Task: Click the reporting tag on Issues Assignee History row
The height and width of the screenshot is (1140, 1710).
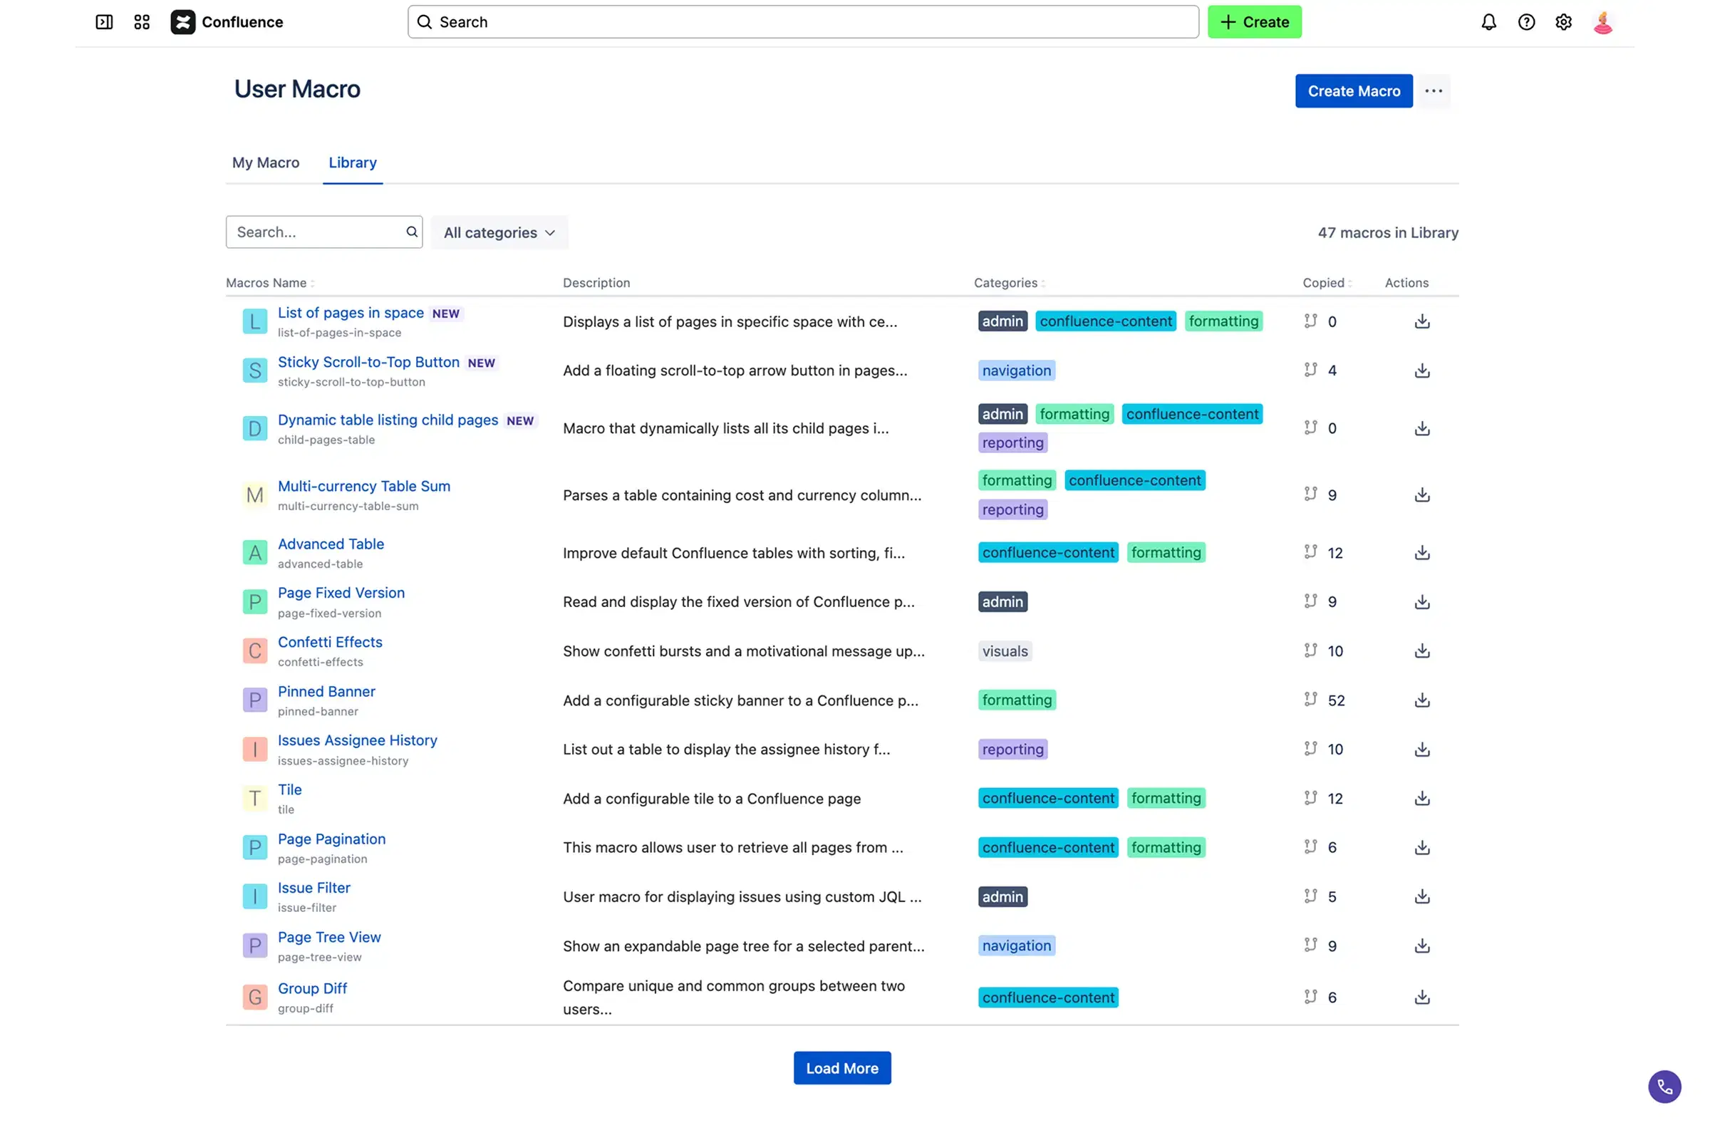Action: point(1014,750)
